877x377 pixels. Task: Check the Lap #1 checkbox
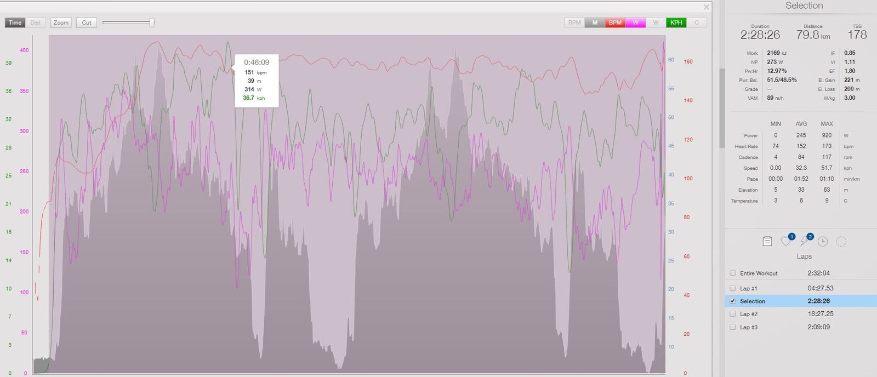[x=733, y=288]
